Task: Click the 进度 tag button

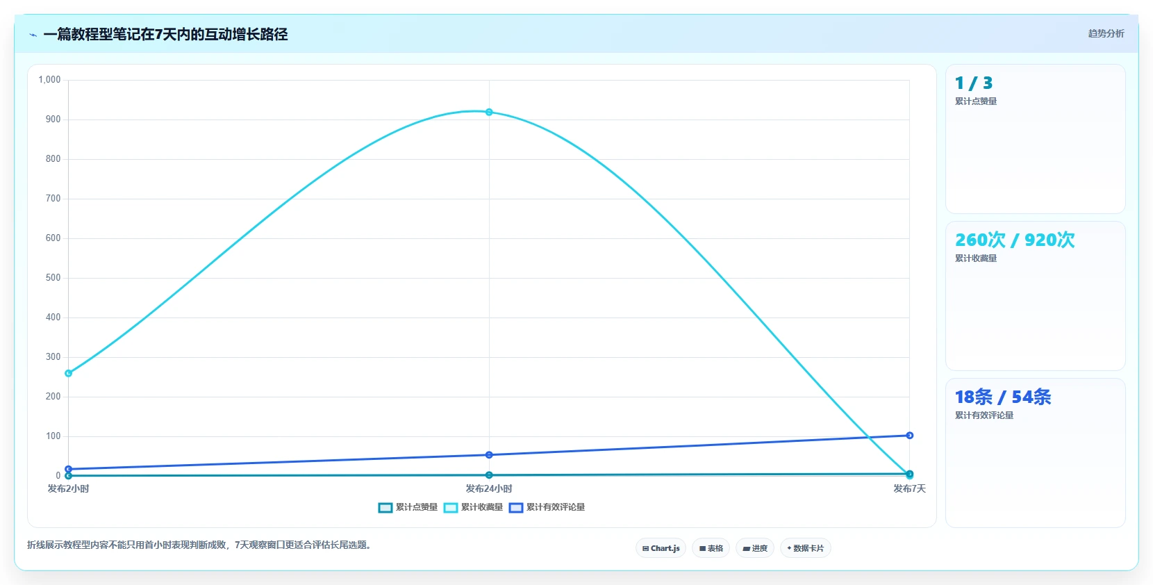Action: tap(755, 548)
